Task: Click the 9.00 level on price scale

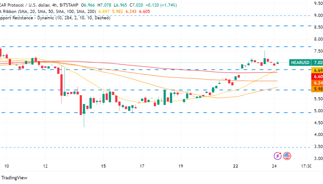Action: coord(318,15)
